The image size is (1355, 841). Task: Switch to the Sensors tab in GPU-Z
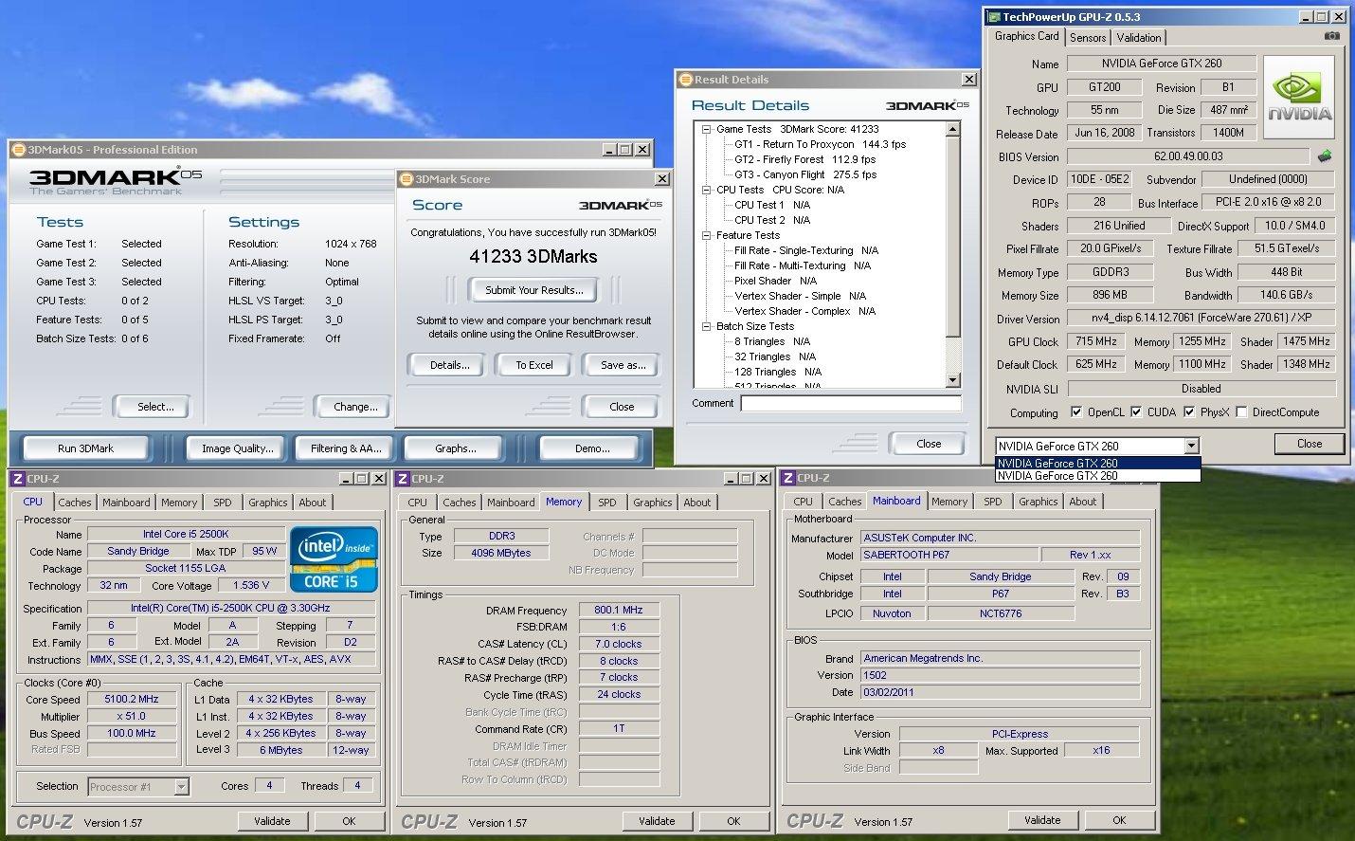[x=1088, y=37]
